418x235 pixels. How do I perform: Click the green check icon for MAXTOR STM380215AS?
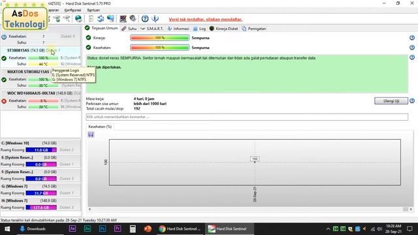coord(4,80)
